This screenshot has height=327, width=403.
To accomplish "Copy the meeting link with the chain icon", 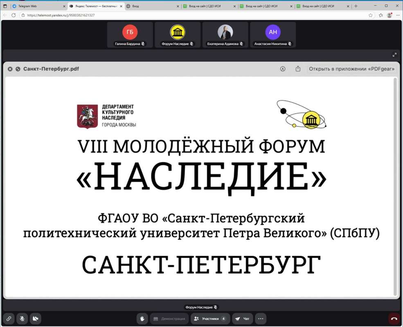I will [x=9, y=318].
